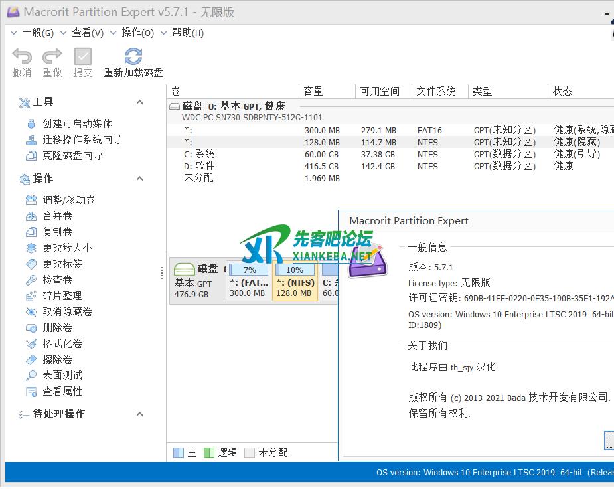614x490 pixels.
Task: Click the 擦除卷 eraser icon
Action: (x=31, y=359)
